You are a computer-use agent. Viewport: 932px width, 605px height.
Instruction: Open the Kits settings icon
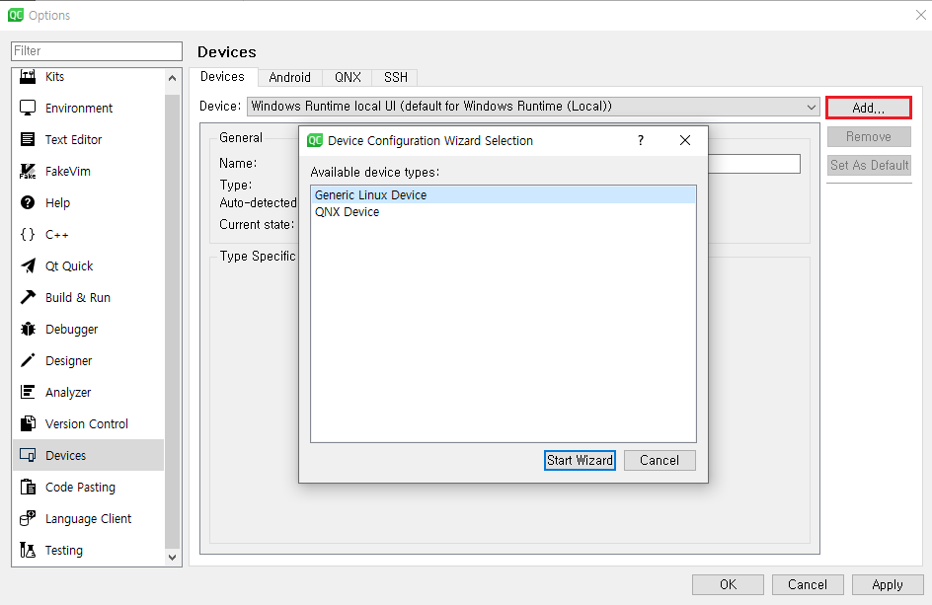28,76
